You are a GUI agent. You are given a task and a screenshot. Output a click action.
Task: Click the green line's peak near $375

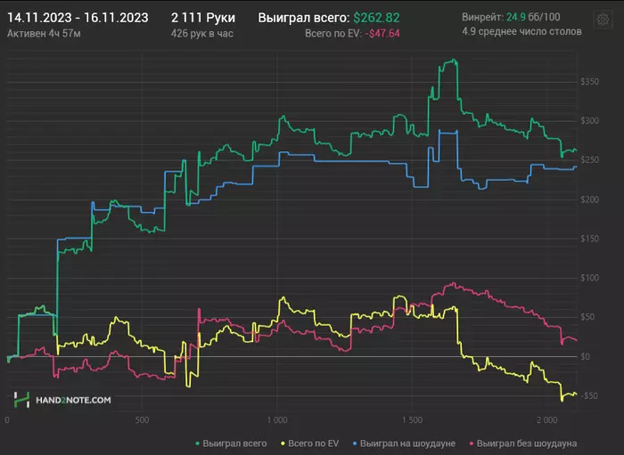453,61
